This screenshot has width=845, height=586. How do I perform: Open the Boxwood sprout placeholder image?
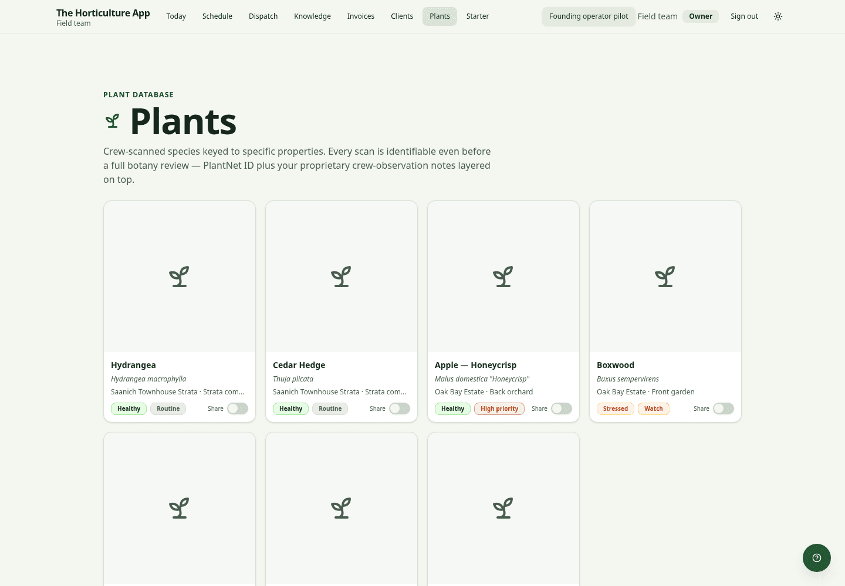665,277
